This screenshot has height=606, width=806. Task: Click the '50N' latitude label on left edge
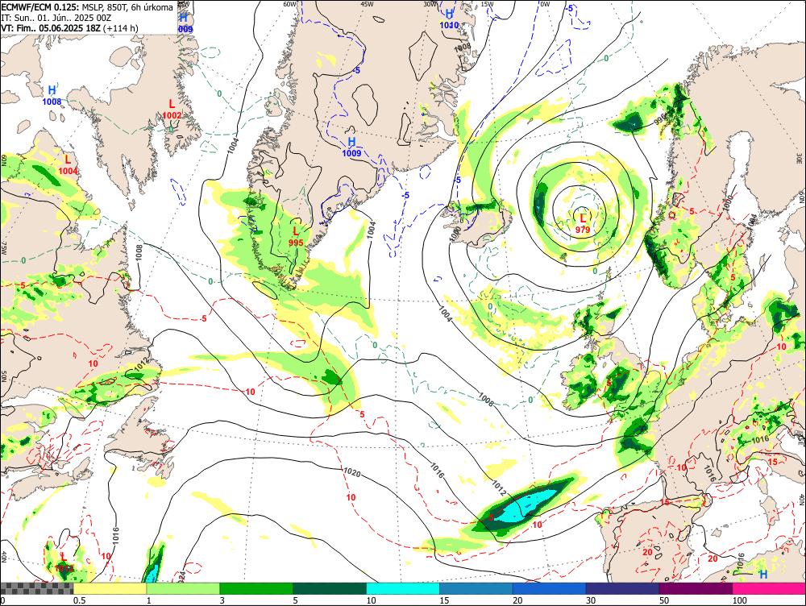click(3, 377)
